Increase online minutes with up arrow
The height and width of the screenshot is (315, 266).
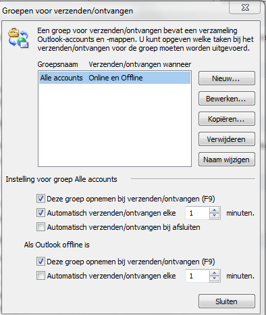(x=214, y=210)
